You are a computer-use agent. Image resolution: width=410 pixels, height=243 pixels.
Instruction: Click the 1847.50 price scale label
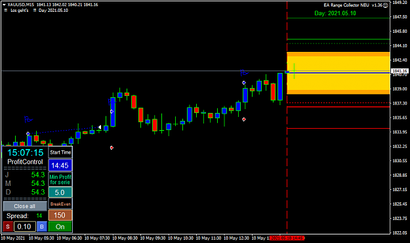[x=400, y=17]
